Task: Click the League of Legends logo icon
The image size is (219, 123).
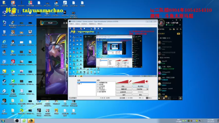Action: [42, 23]
